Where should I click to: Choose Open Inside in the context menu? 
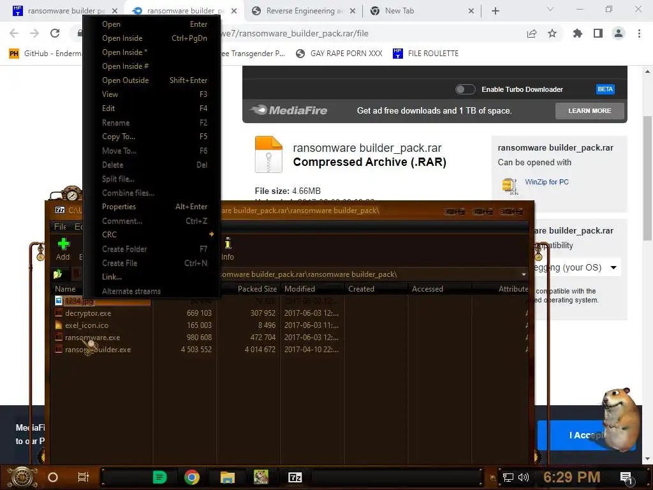tap(152, 38)
